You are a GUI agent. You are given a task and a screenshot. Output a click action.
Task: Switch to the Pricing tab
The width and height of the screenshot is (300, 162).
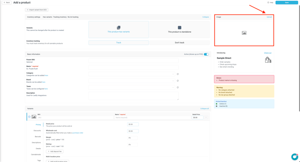tap(38, 125)
